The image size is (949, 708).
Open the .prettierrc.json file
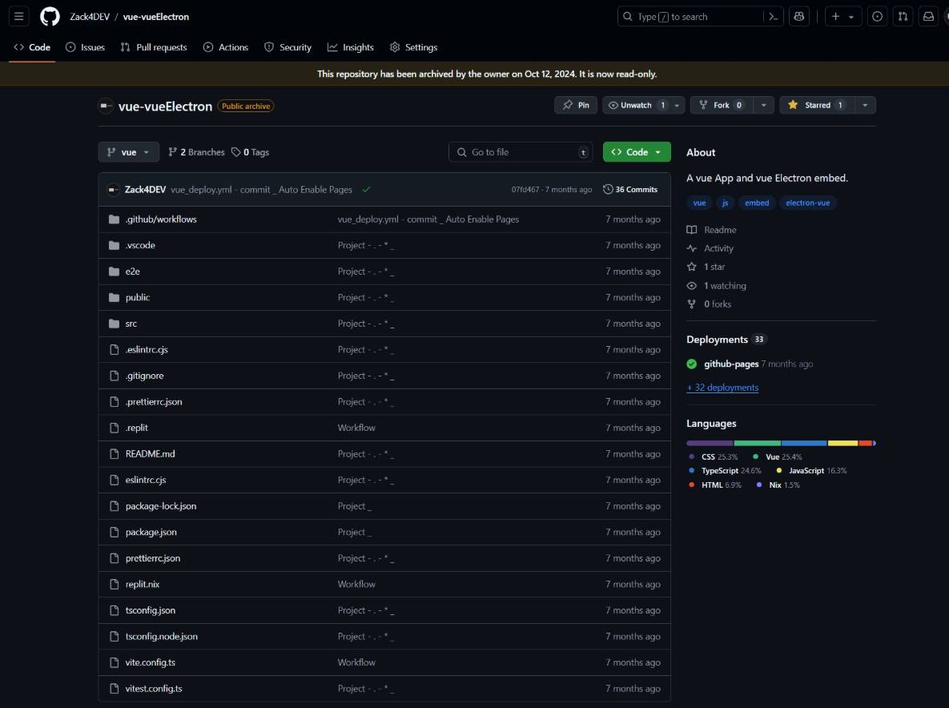(x=154, y=401)
